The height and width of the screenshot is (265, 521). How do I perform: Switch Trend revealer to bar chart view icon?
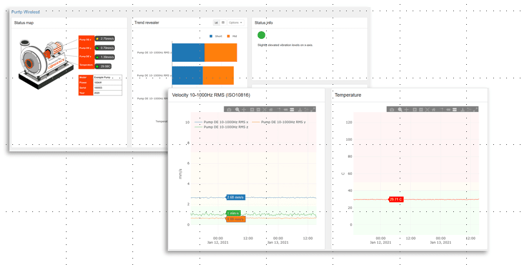tap(216, 22)
